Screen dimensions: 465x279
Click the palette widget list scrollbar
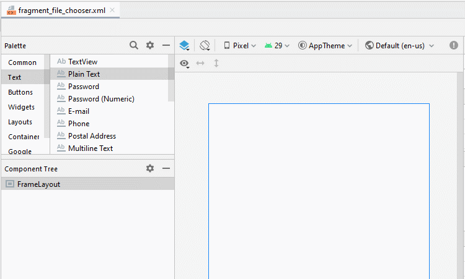click(x=171, y=78)
